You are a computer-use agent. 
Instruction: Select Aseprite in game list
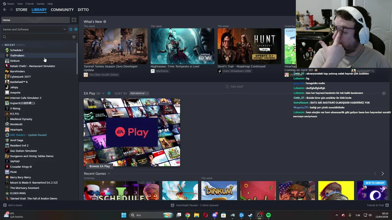pyautogui.click(x=15, y=93)
